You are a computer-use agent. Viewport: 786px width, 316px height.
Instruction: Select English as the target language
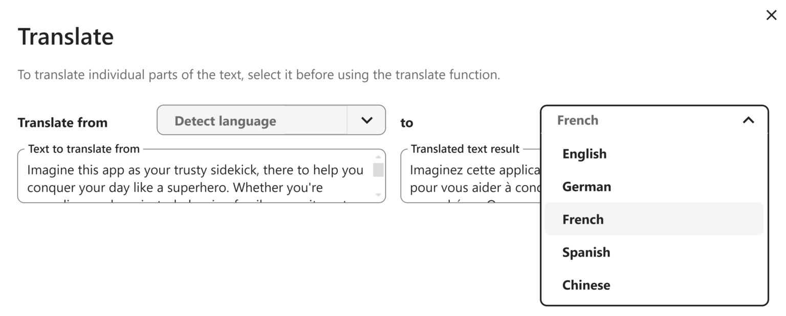click(x=585, y=153)
